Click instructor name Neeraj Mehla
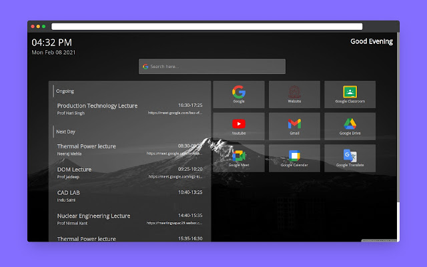This screenshot has width=427, height=267. coord(69,154)
